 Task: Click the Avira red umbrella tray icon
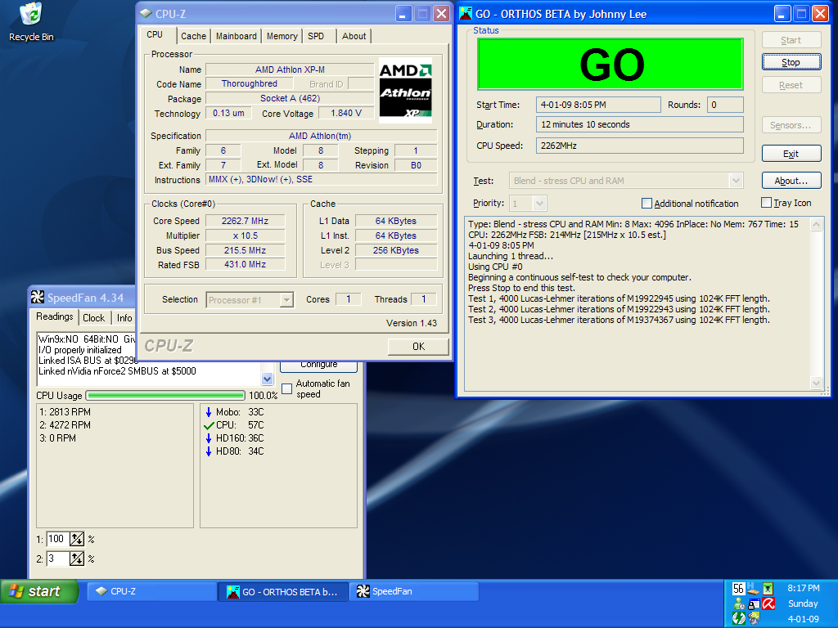click(768, 603)
